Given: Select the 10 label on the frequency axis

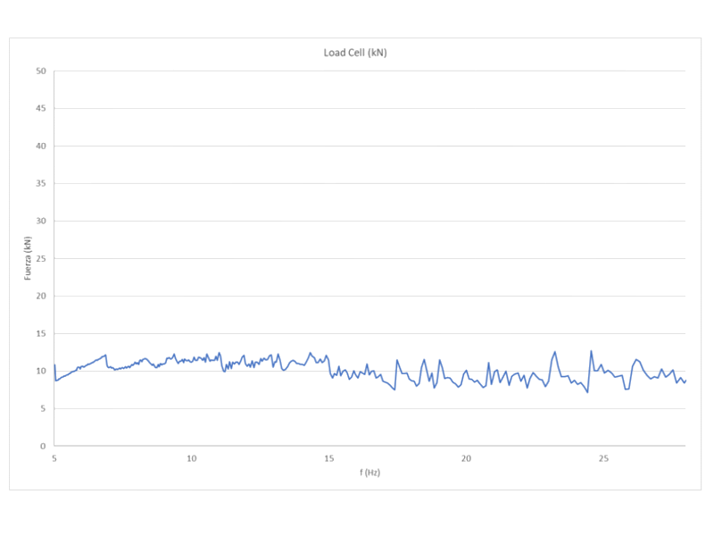Looking at the screenshot, I should click(x=191, y=458).
